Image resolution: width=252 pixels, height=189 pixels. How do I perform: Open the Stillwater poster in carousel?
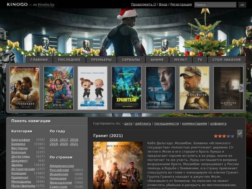tap(194, 88)
